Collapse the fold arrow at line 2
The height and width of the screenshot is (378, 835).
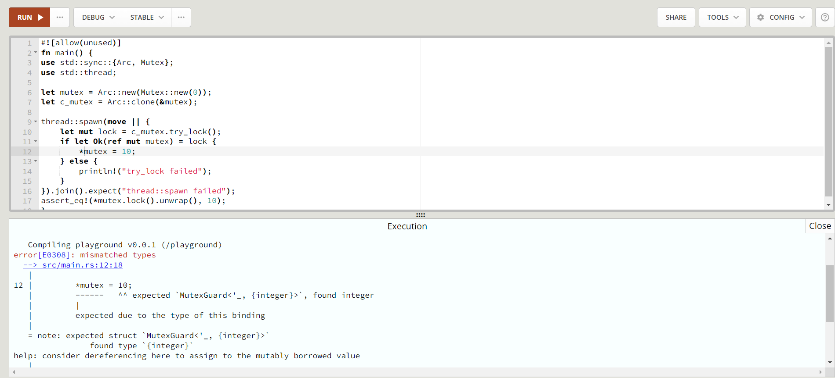(x=36, y=53)
